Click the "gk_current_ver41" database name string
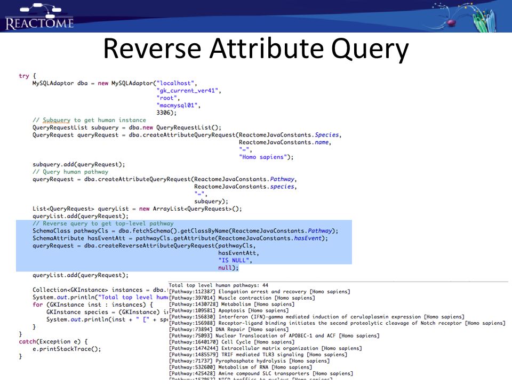 click(187, 91)
